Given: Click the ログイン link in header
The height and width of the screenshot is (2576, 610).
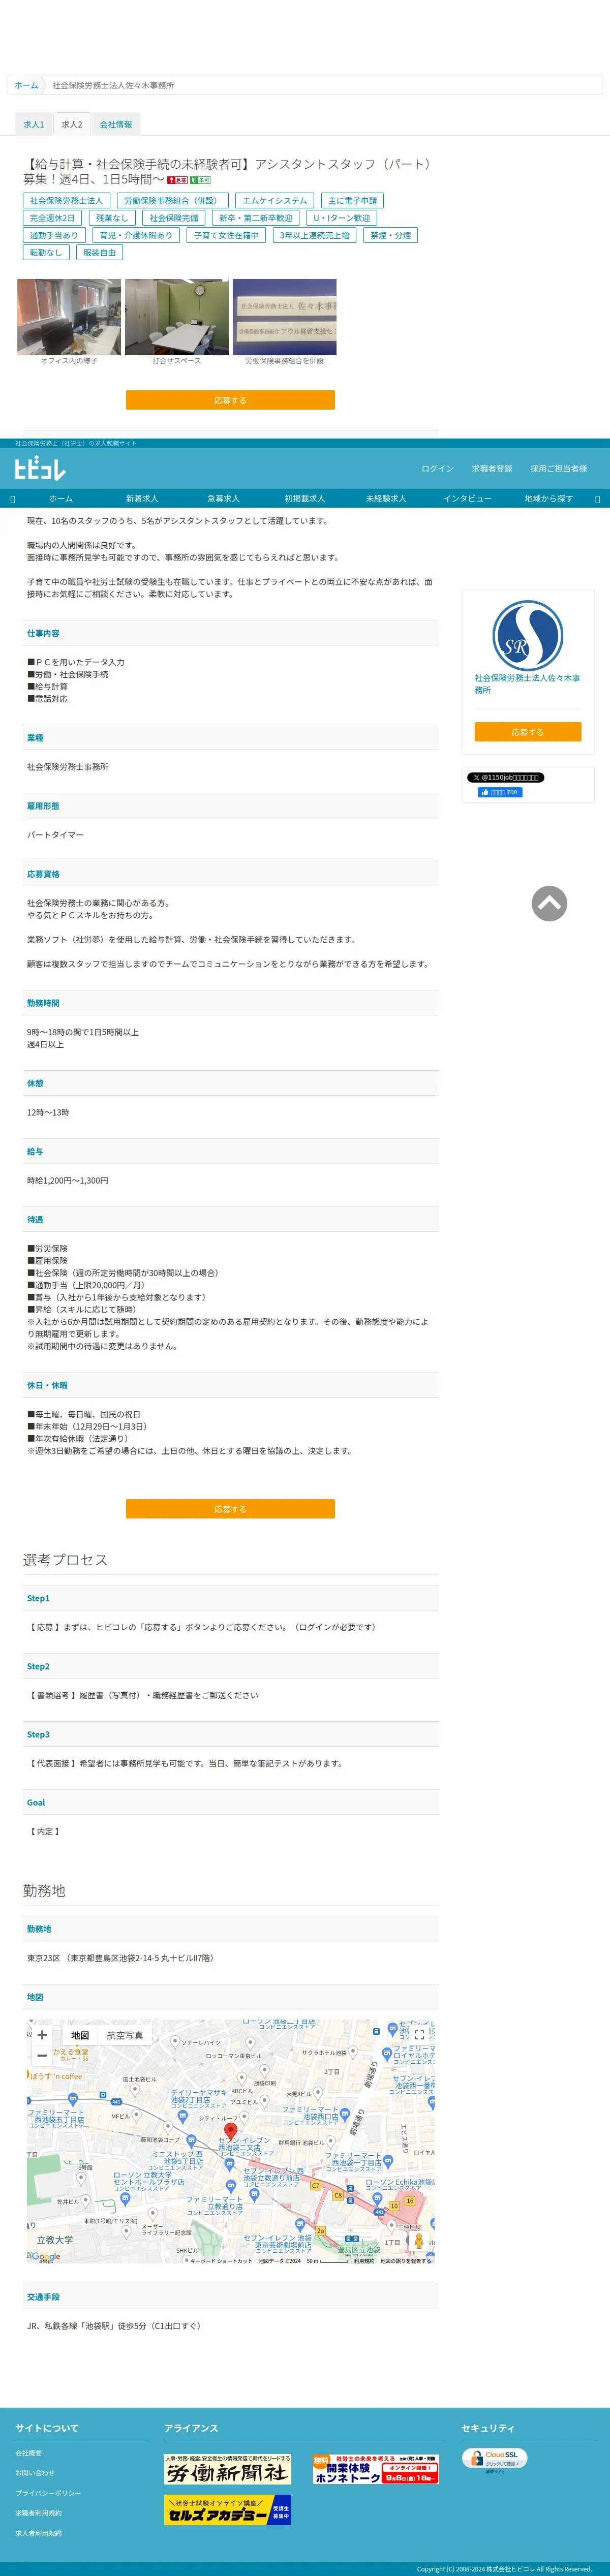Looking at the screenshot, I should [x=437, y=469].
